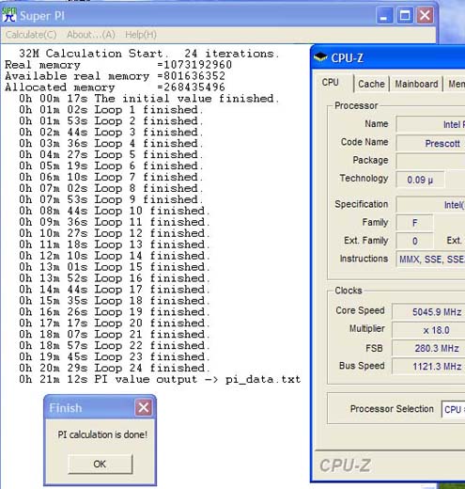Screen dimensions: 465x489
Task: Click the Technology 0.09 µ field
Action: [x=420, y=180]
